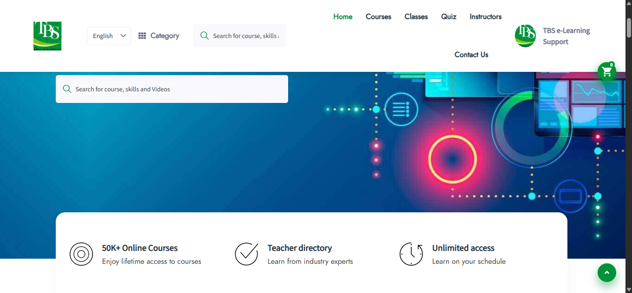Click the category grid icon
This screenshot has height=293, width=632.
tap(142, 35)
